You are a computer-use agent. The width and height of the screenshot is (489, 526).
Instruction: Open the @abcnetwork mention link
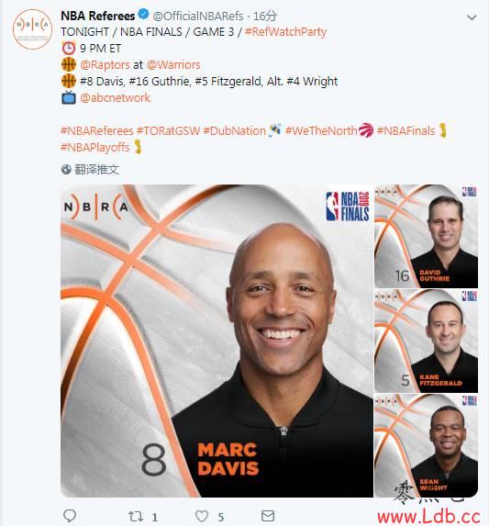click(x=116, y=97)
